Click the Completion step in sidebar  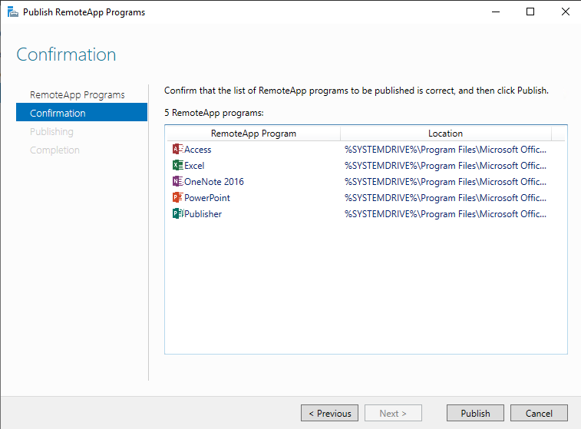pos(54,150)
